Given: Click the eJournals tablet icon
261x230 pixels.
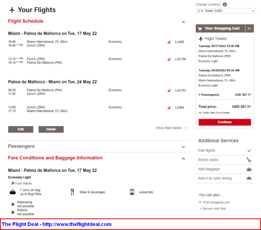Looking at the screenshot, I should pyautogui.click(x=132, y=192).
